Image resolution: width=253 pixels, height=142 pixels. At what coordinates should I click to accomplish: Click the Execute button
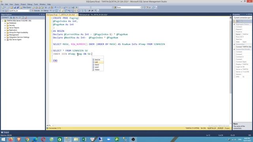(x=36, y=11)
